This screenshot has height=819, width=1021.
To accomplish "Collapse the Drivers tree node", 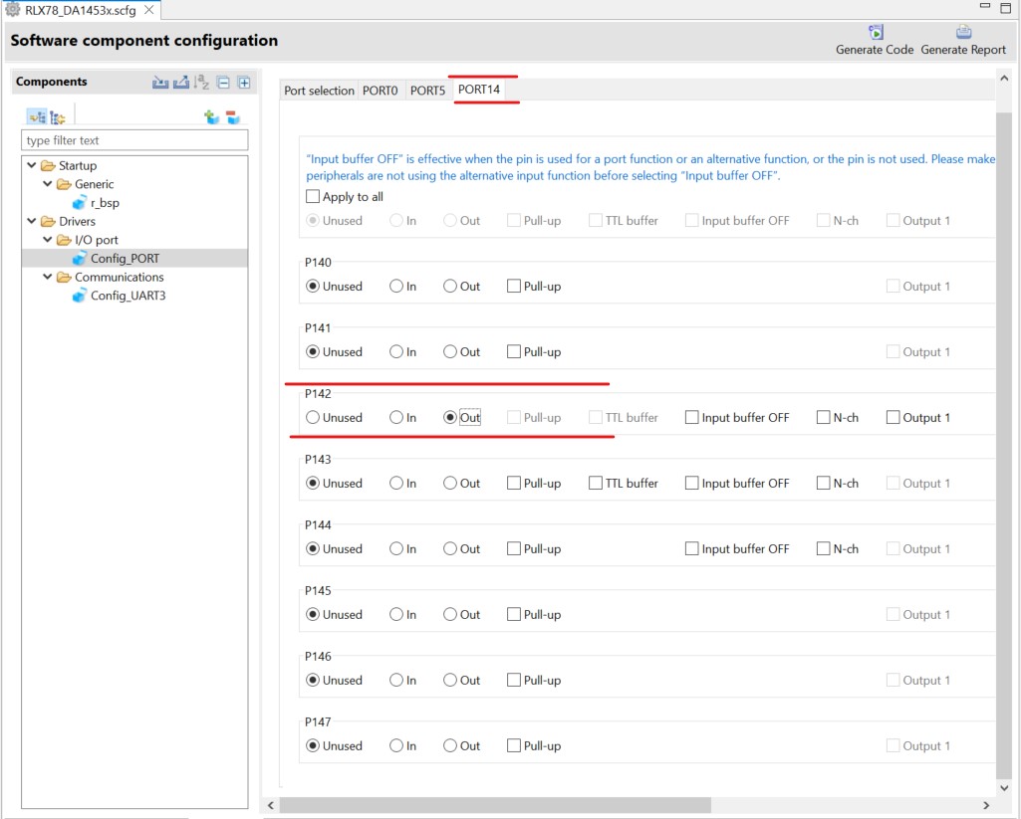I will tap(31, 221).
